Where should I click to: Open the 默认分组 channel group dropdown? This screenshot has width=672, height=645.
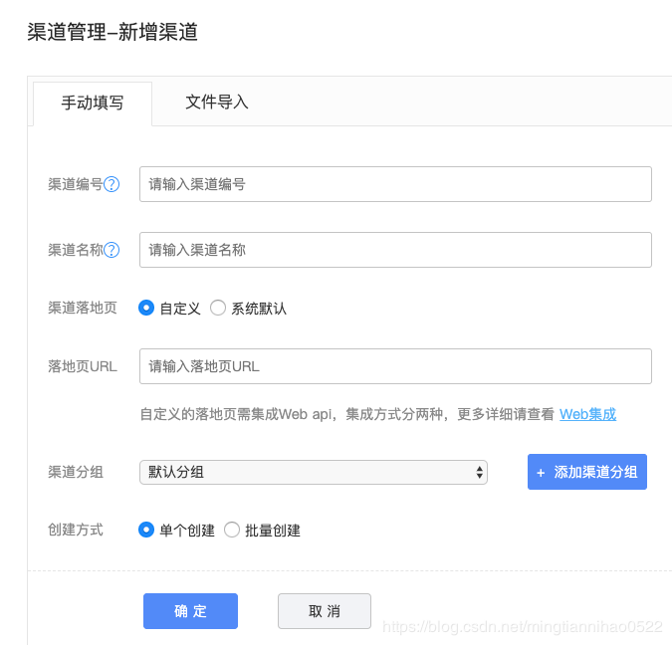314,472
